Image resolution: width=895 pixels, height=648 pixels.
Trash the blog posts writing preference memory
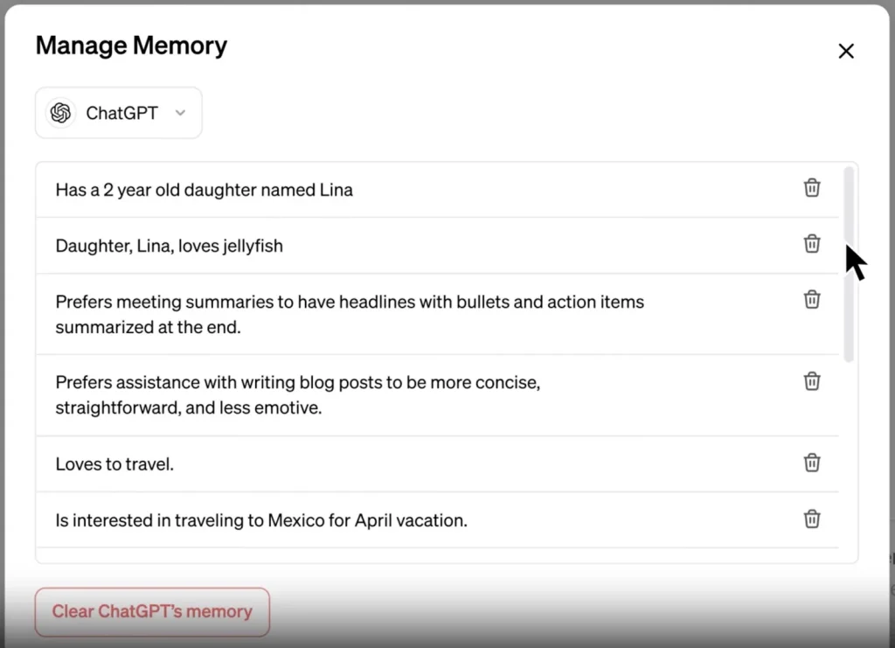click(812, 381)
